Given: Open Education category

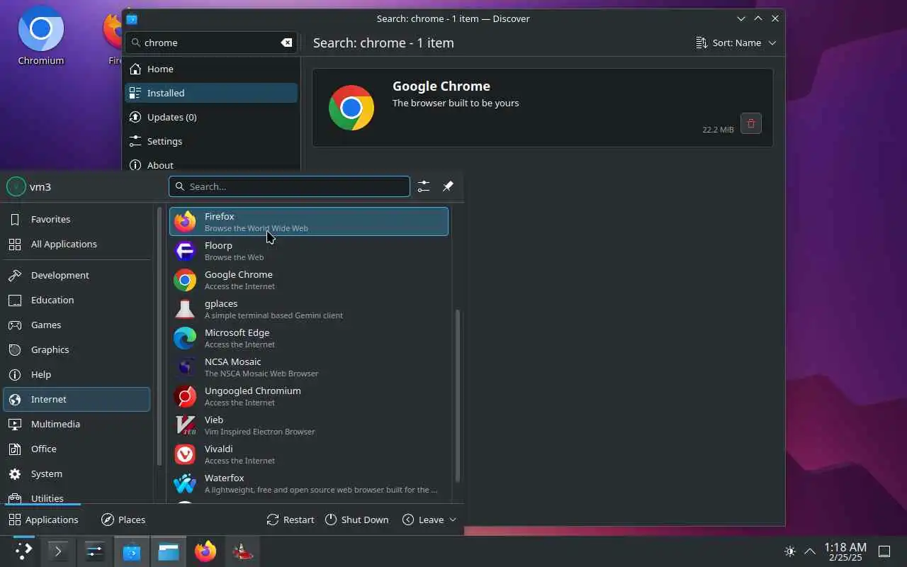Looking at the screenshot, I should 77,300.
